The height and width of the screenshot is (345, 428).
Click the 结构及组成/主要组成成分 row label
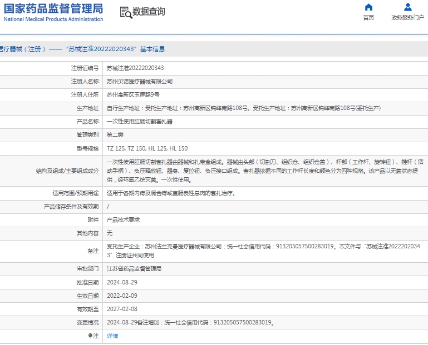tap(67, 171)
